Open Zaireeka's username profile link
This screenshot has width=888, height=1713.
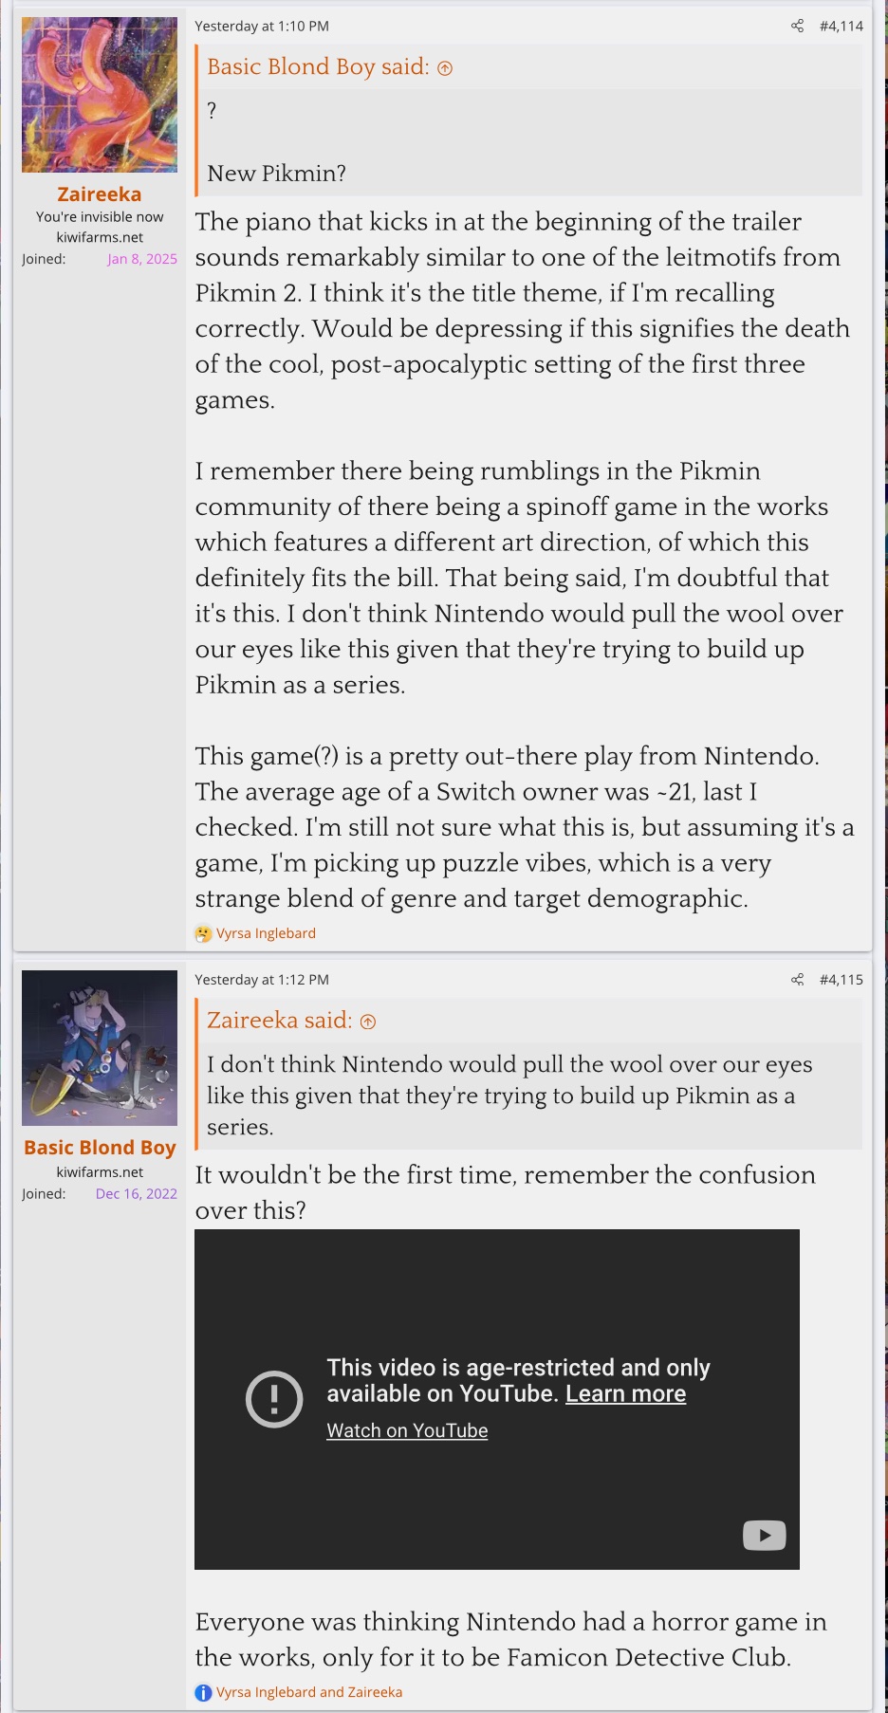[x=100, y=194]
